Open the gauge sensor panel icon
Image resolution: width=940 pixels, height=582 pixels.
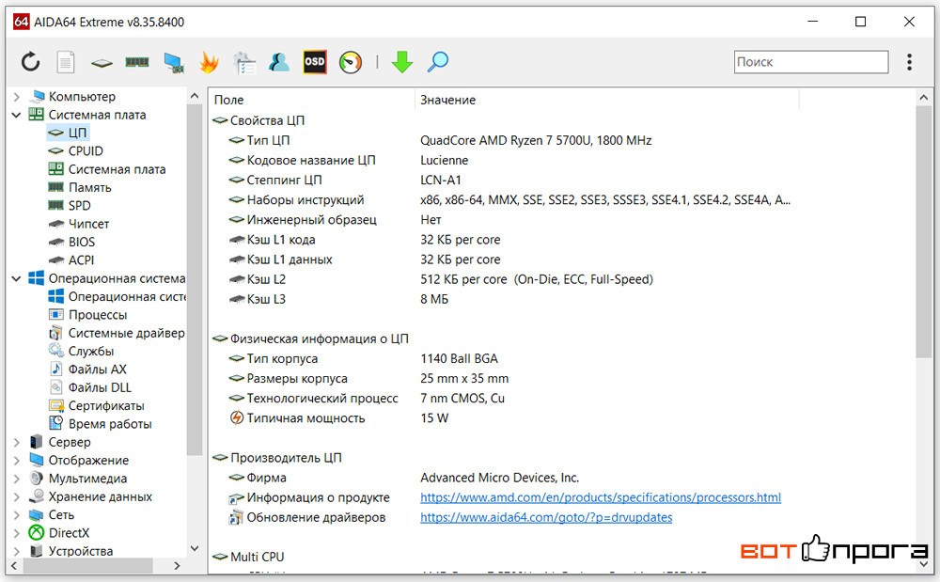(x=351, y=62)
